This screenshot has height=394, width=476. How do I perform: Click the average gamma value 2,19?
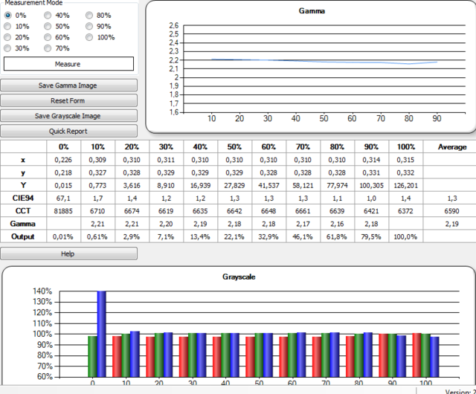(451, 224)
